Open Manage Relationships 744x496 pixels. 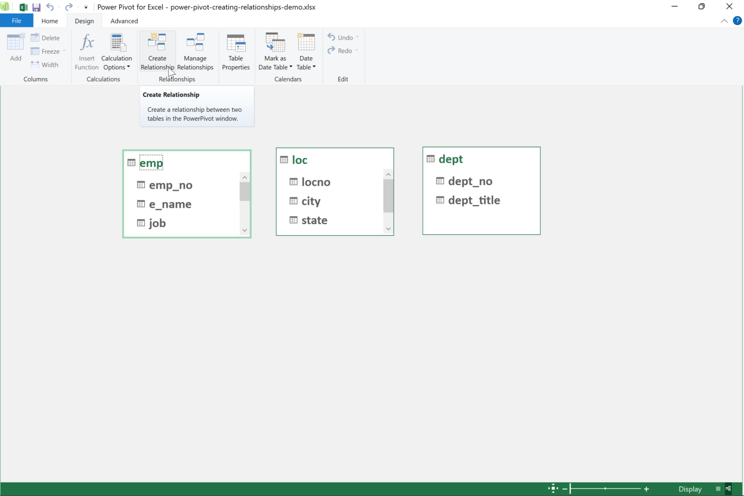tap(195, 51)
